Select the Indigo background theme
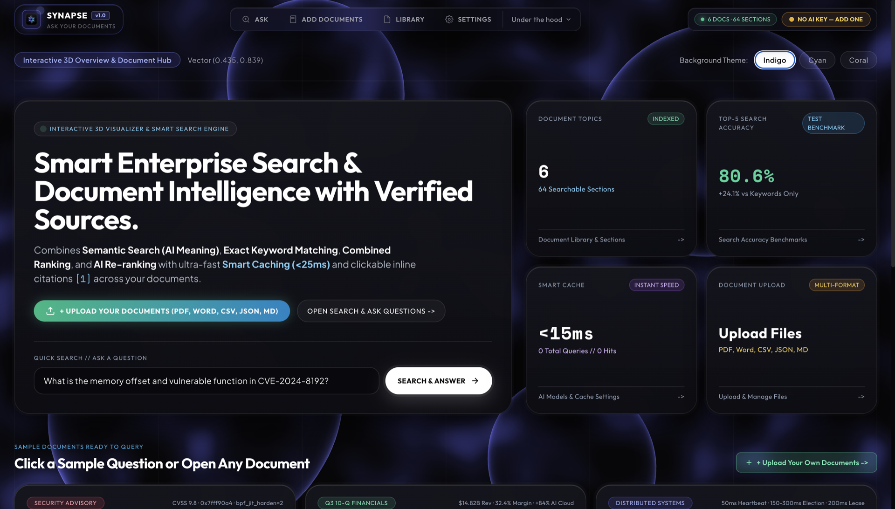The image size is (895, 509). [774, 60]
